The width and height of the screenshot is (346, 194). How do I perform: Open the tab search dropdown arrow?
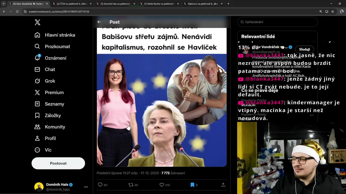click(x=4, y=4)
